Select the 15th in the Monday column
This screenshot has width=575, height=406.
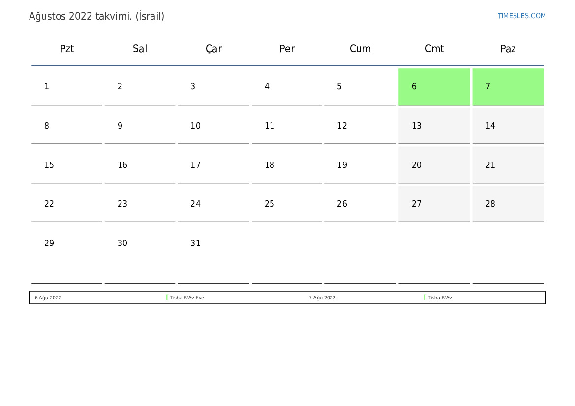coord(67,165)
